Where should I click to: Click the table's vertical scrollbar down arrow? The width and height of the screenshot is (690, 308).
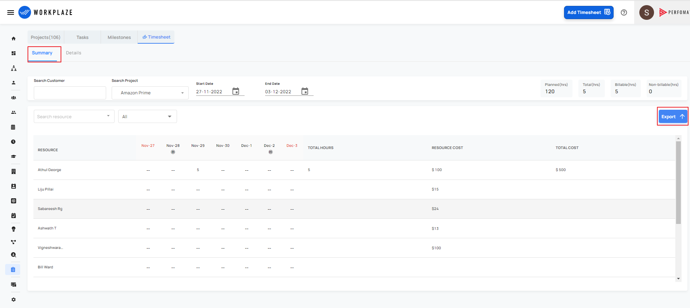678,279
